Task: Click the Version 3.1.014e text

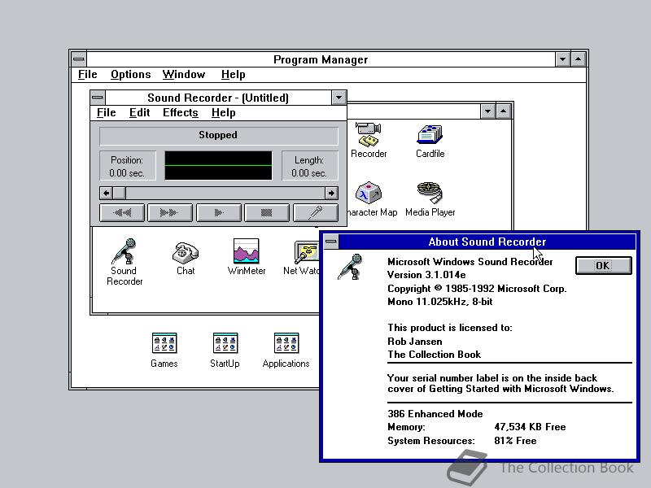Action: [x=426, y=275]
